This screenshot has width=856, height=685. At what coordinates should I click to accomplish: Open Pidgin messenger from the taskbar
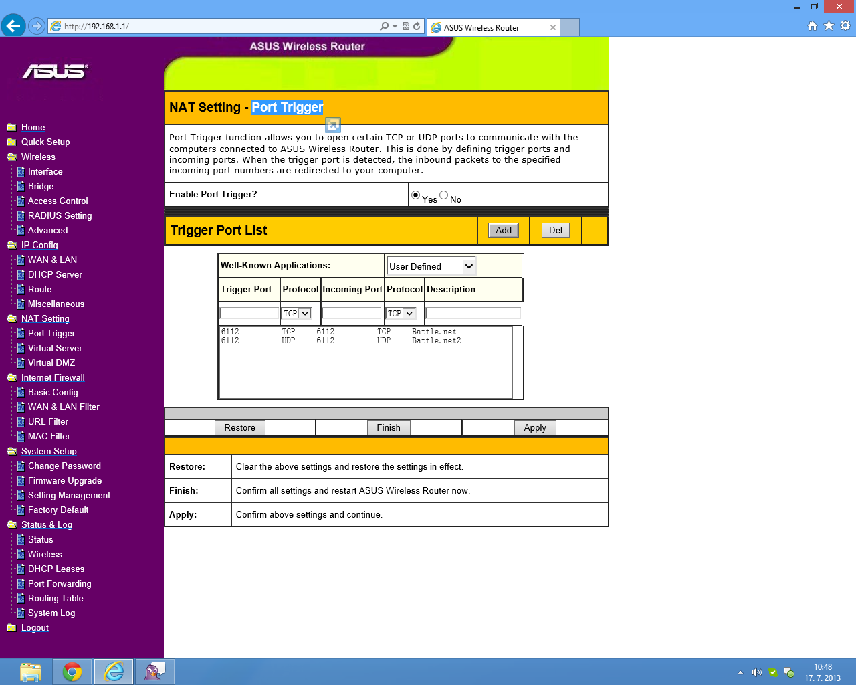click(x=155, y=672)
